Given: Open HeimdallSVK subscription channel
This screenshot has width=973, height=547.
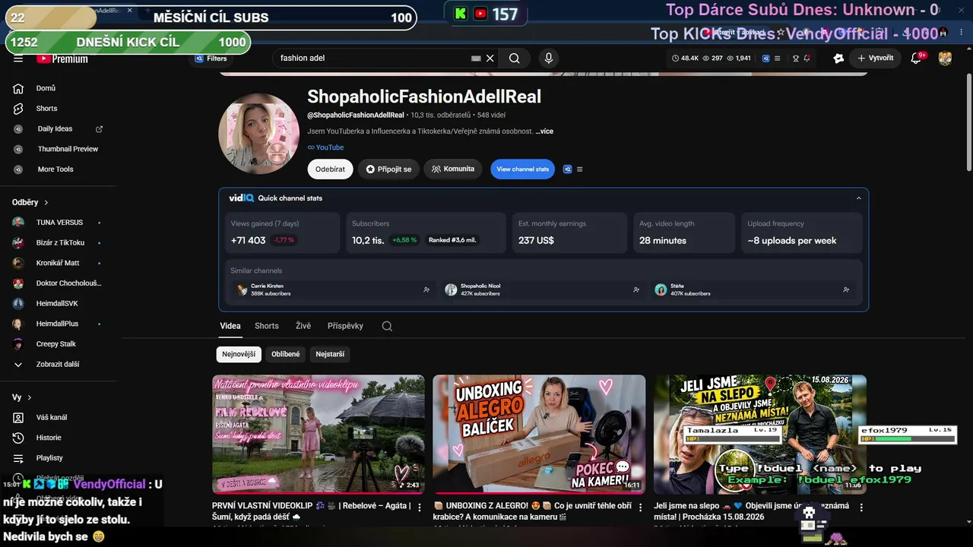Looking at the screenshot, I should [58, 304].
